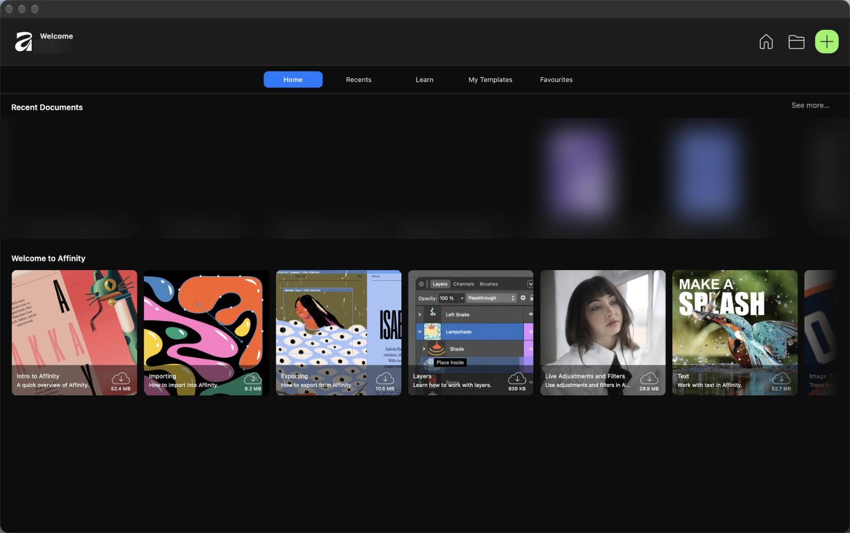This screenshot has height=533, width=850.
Task: Click the Affinity logo icon
Action: (x=23, y=41)
